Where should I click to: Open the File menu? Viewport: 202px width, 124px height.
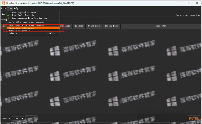[x=3, y=8]
